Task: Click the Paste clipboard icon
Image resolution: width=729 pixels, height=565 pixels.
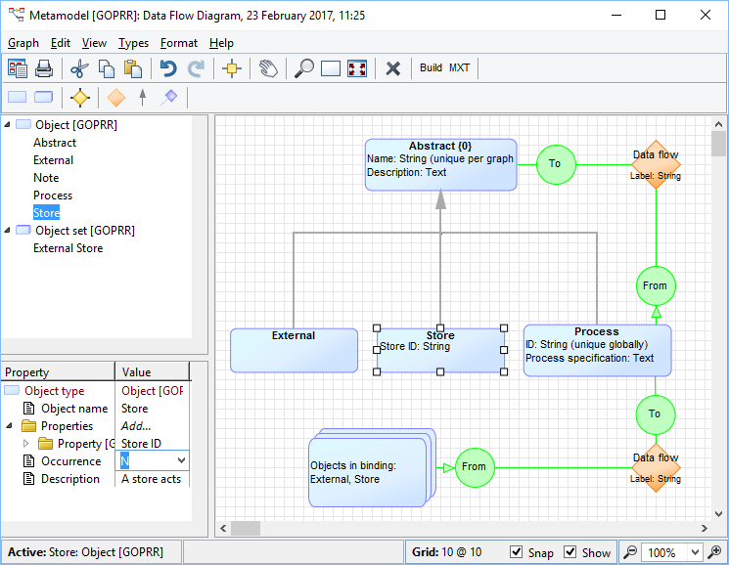Action: [x=133, y=68]
